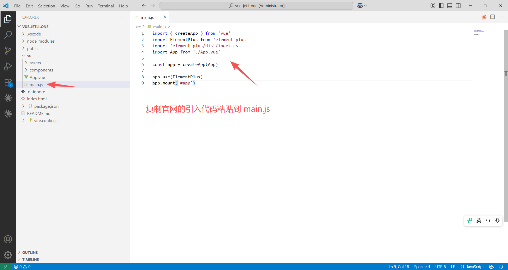Change end of line sequence LF
Viewport: 508px width, 270px height.
pyautogui.click(x=453, y=267)
